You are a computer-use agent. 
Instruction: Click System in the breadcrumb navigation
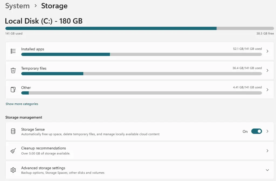tap(17, 6)
